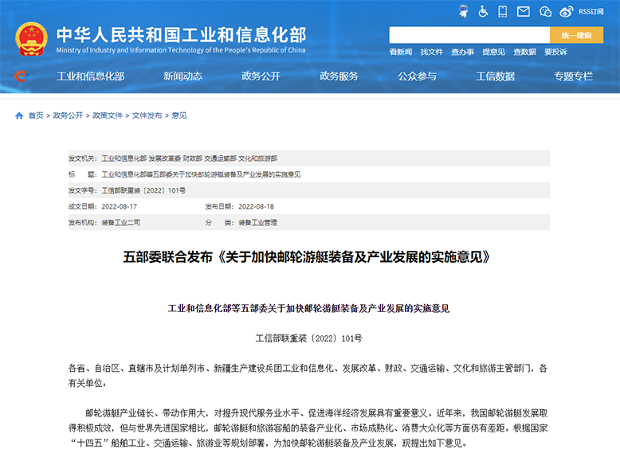This screenshot has width=620, height=461.
Task: Go to 政策文件 in the breadcrumb
Action: coord(108,115)
